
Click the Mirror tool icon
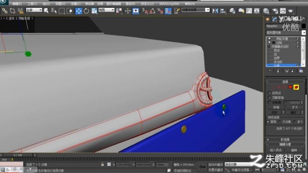pyautogui.click(x=215, y=11)
